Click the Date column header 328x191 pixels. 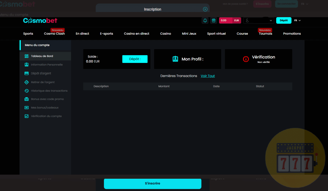[216, 86]
